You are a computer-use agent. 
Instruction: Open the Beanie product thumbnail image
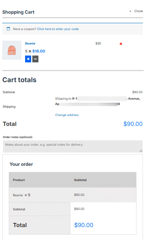coord(12,50)
